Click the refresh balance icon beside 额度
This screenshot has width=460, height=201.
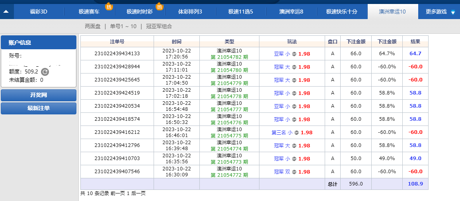[45, 72]
